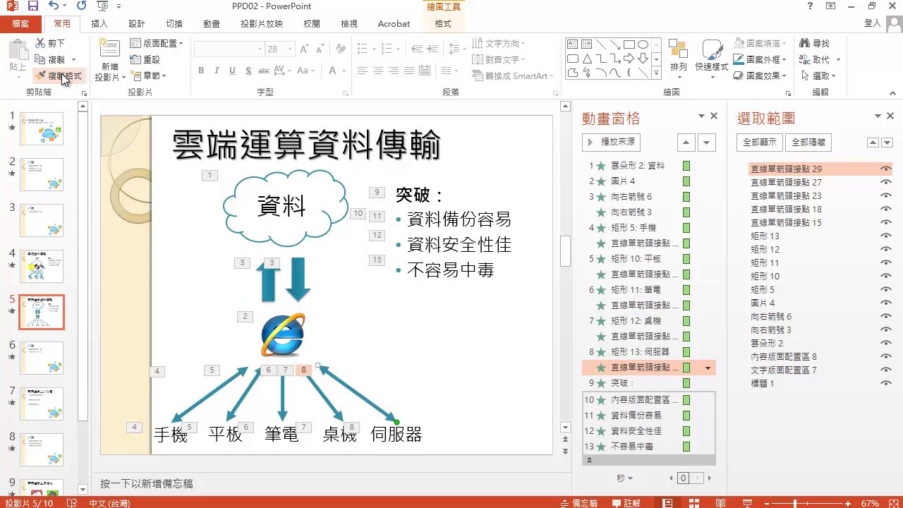Open the font size dropdown
903x508 pixels.
pyautogui.click(x=291, y=49)
